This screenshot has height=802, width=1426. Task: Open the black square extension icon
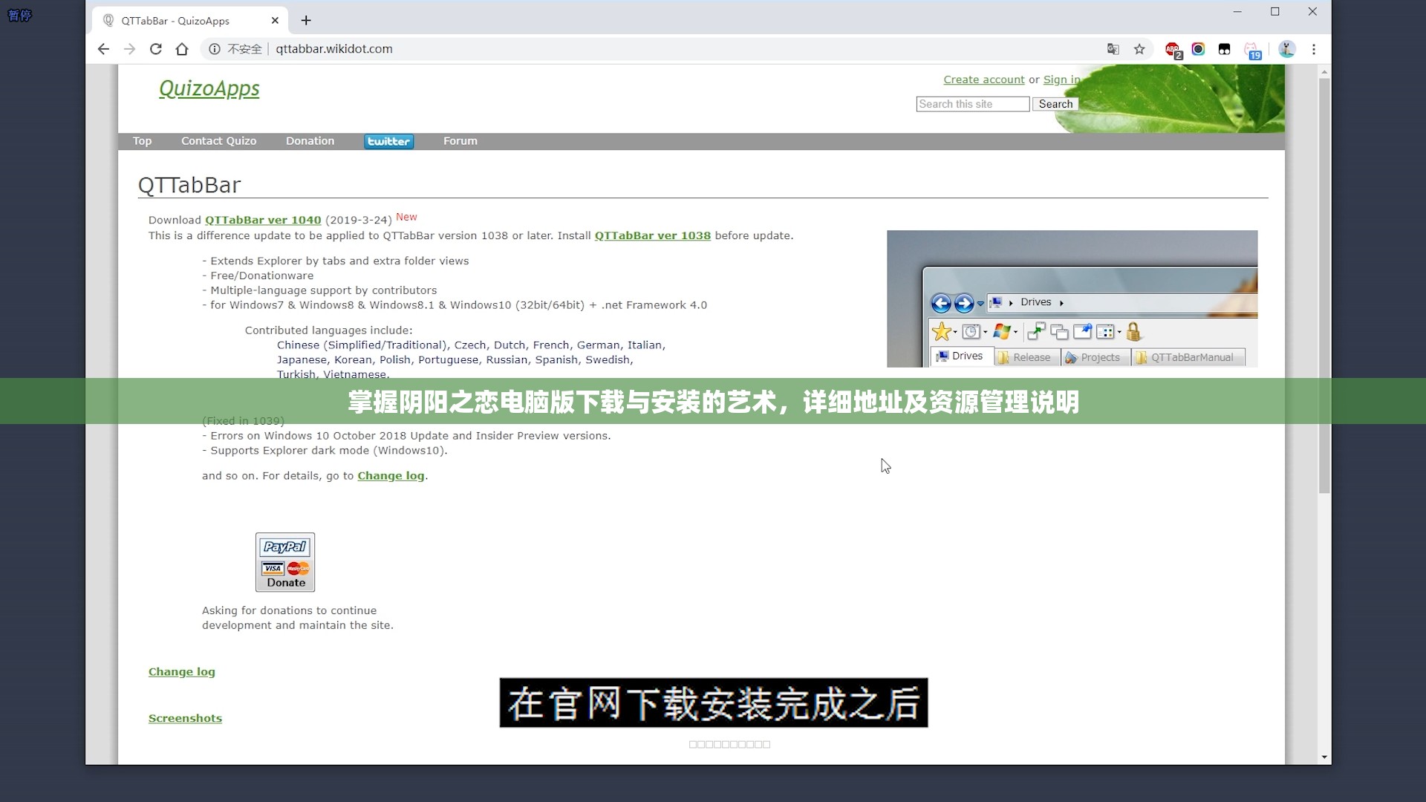click(x=1224, y=49)
